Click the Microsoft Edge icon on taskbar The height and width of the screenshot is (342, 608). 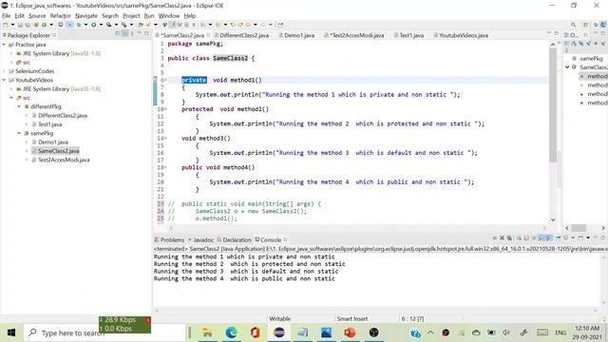pyautogui.click(x=232, y=332)
